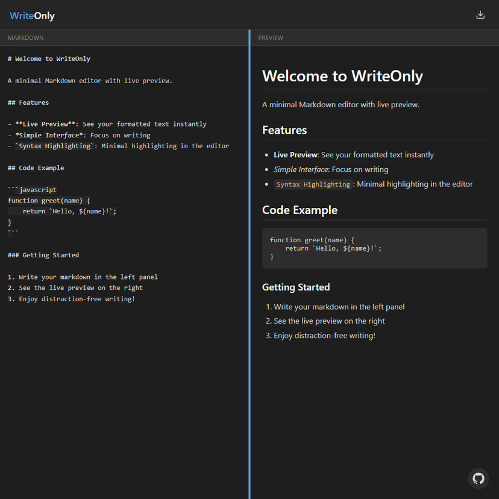
Task: Click the WriteOnly logo
Action: [x=33, y=16]
